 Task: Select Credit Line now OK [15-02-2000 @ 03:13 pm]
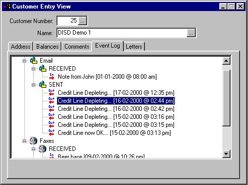pyautogui.click(x=114, y=133)
